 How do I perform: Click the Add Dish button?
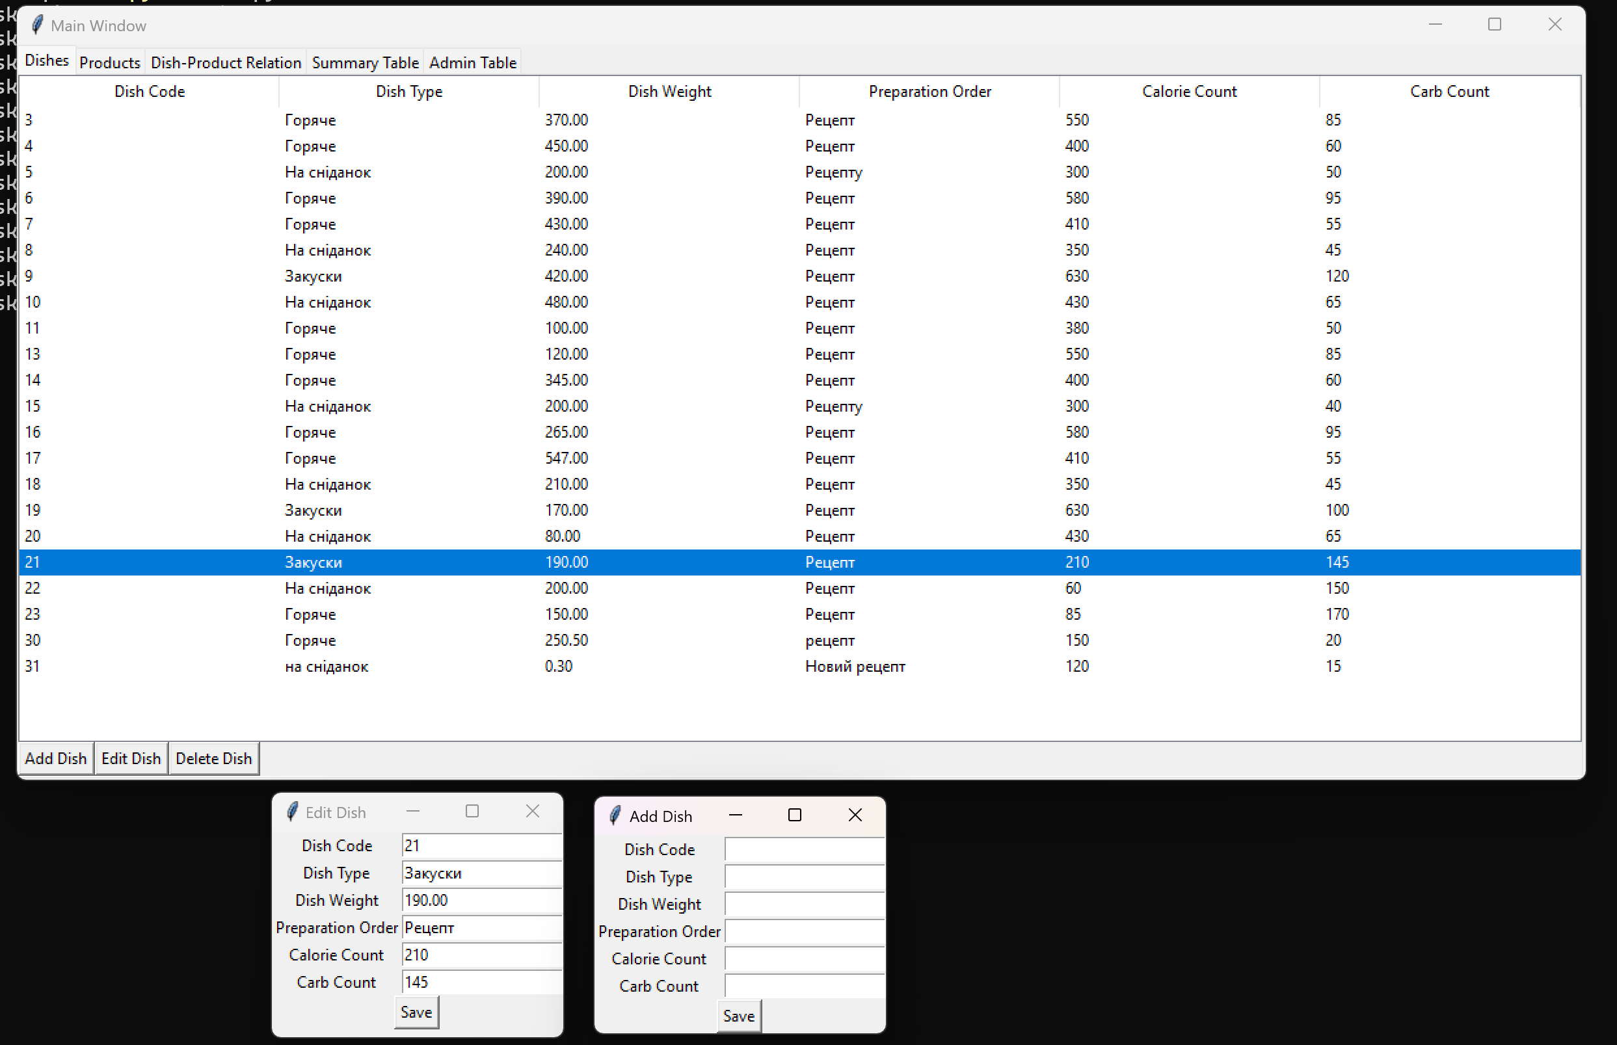[x=56, y=758]
